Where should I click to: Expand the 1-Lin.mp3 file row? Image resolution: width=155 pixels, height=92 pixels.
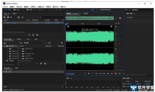coord(4,23)
